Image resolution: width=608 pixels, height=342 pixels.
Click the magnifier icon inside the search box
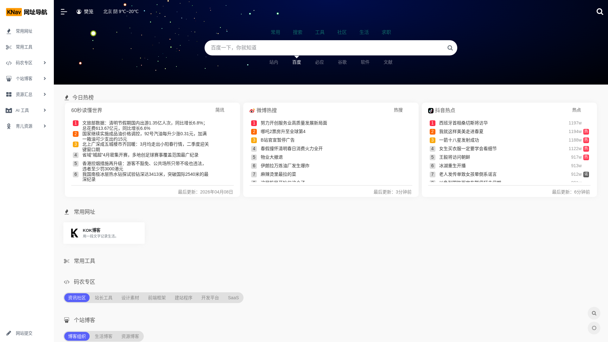(450, 48)
